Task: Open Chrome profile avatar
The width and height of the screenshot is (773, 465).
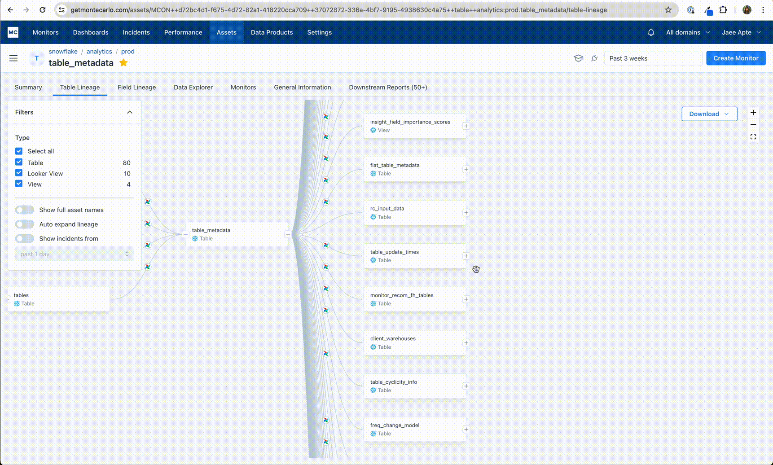Action: coord(747,10)
